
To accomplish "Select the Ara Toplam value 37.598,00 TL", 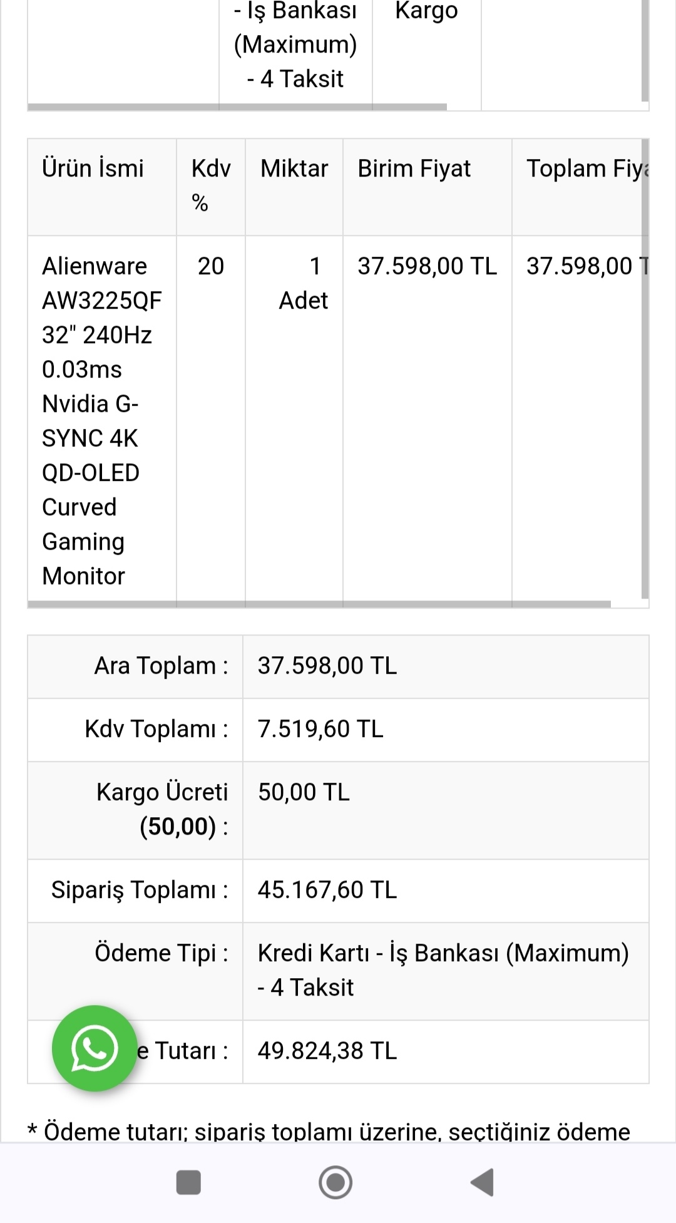I will point(327,666).
